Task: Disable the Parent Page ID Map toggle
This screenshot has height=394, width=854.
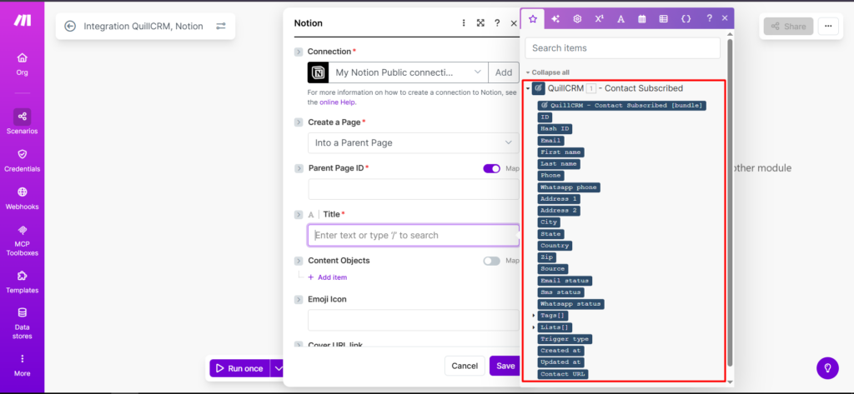Action: click(x=491, y=168)
